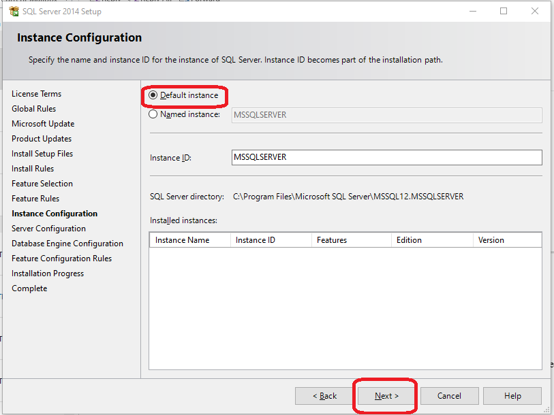The image size is (554, 415).
Task: Select the Default instance radio button
Action: pos(155,96)
